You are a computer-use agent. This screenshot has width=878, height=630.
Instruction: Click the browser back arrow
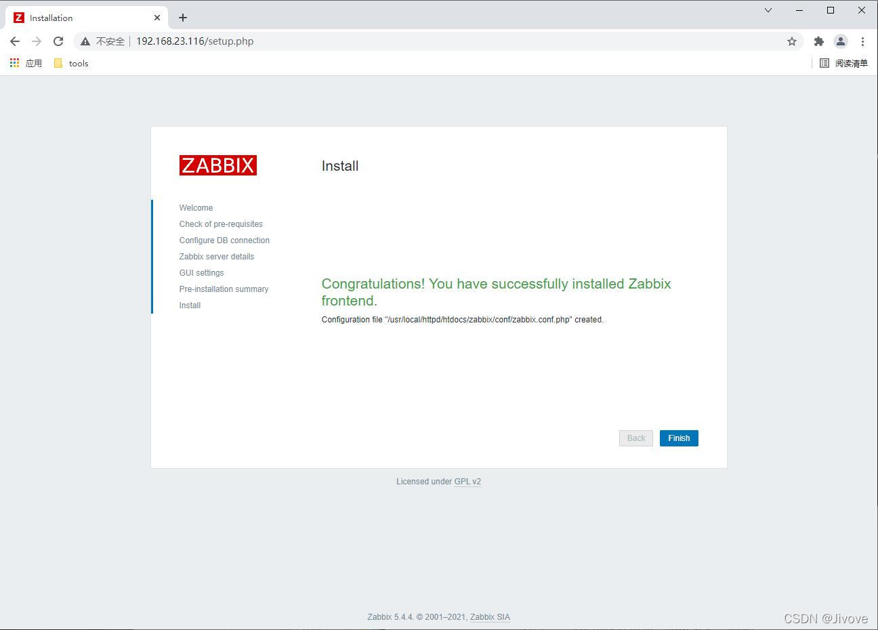[x=15, y=41]
